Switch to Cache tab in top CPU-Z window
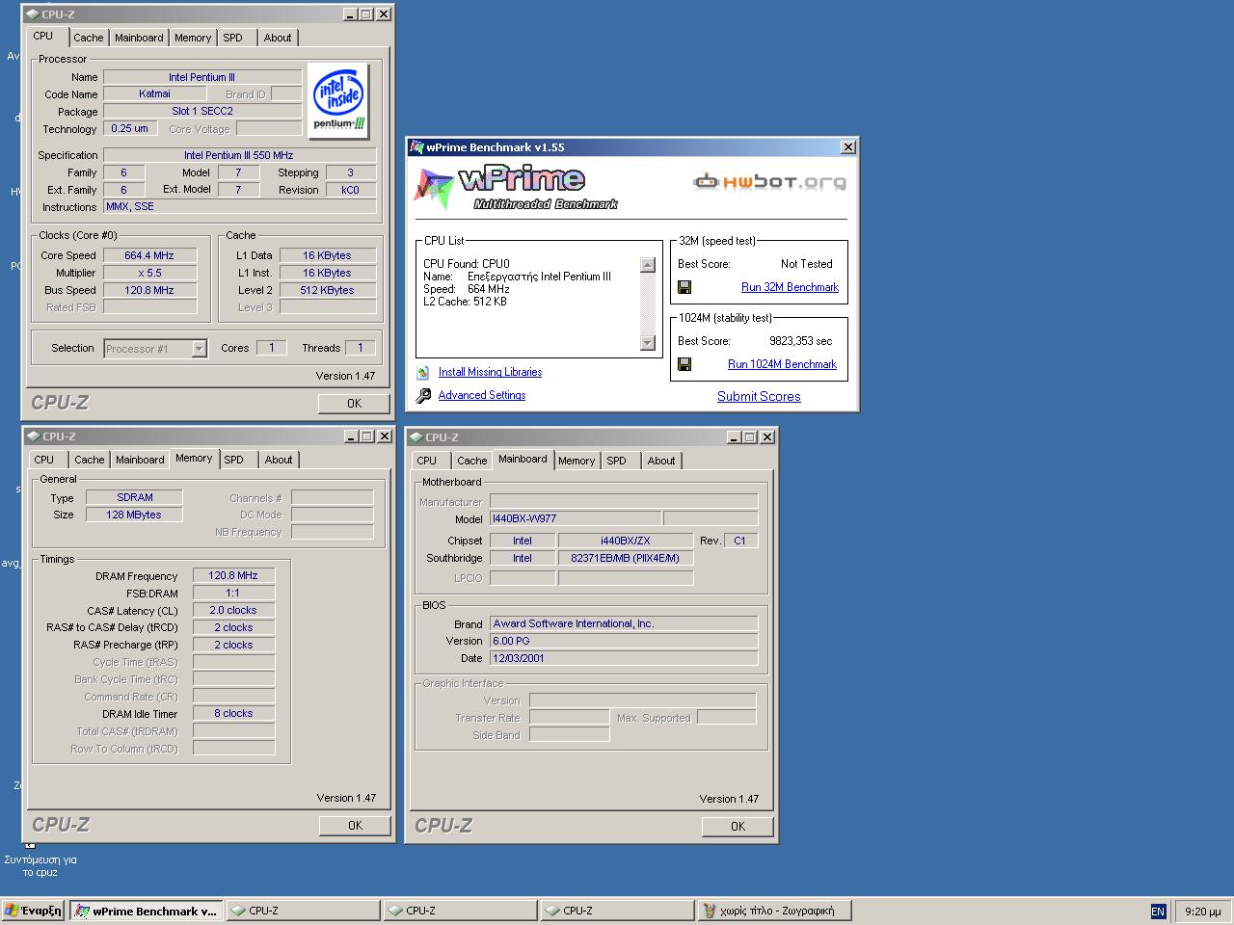Image resolution: width=1234 pixels, height=925 pixels. pyautogui.click(x=89, y=38)
